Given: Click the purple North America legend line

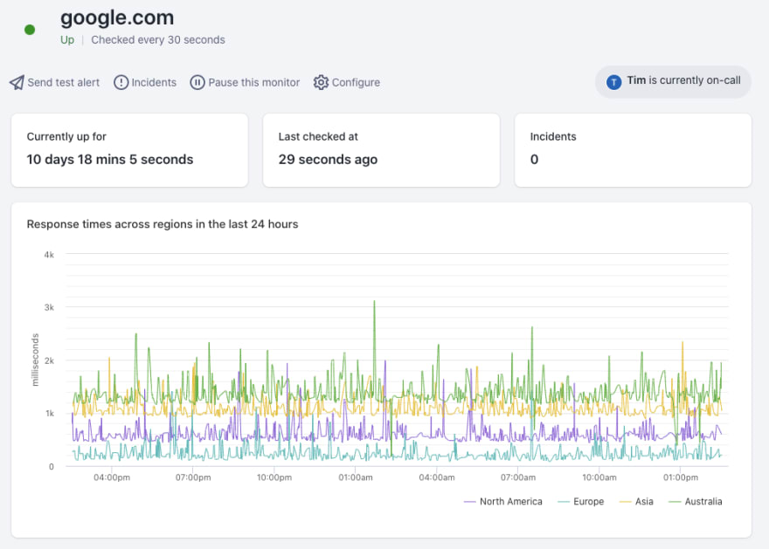Looking at the screenshot, I should [x=469, y=502].
